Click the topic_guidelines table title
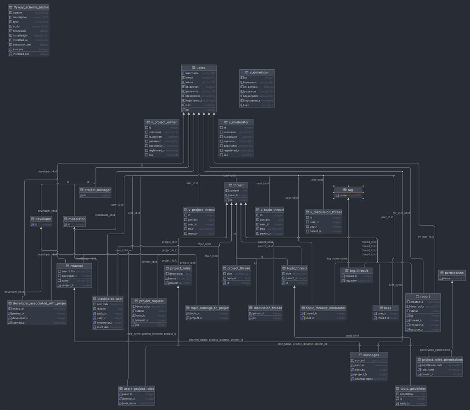The width and height of the screenshot is (470, 410). 413,388
